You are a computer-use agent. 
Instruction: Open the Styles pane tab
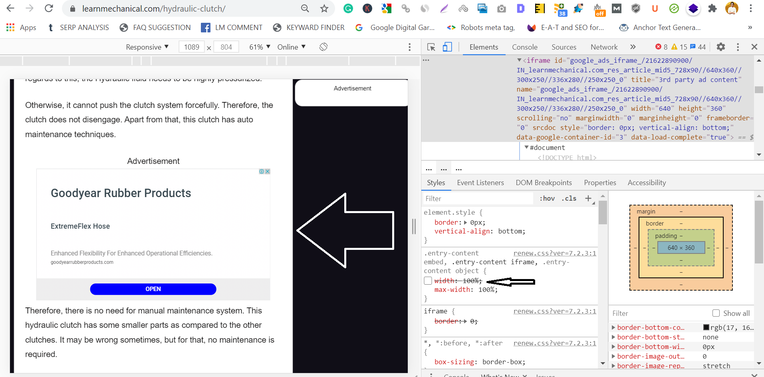click(x=436, y=183)
